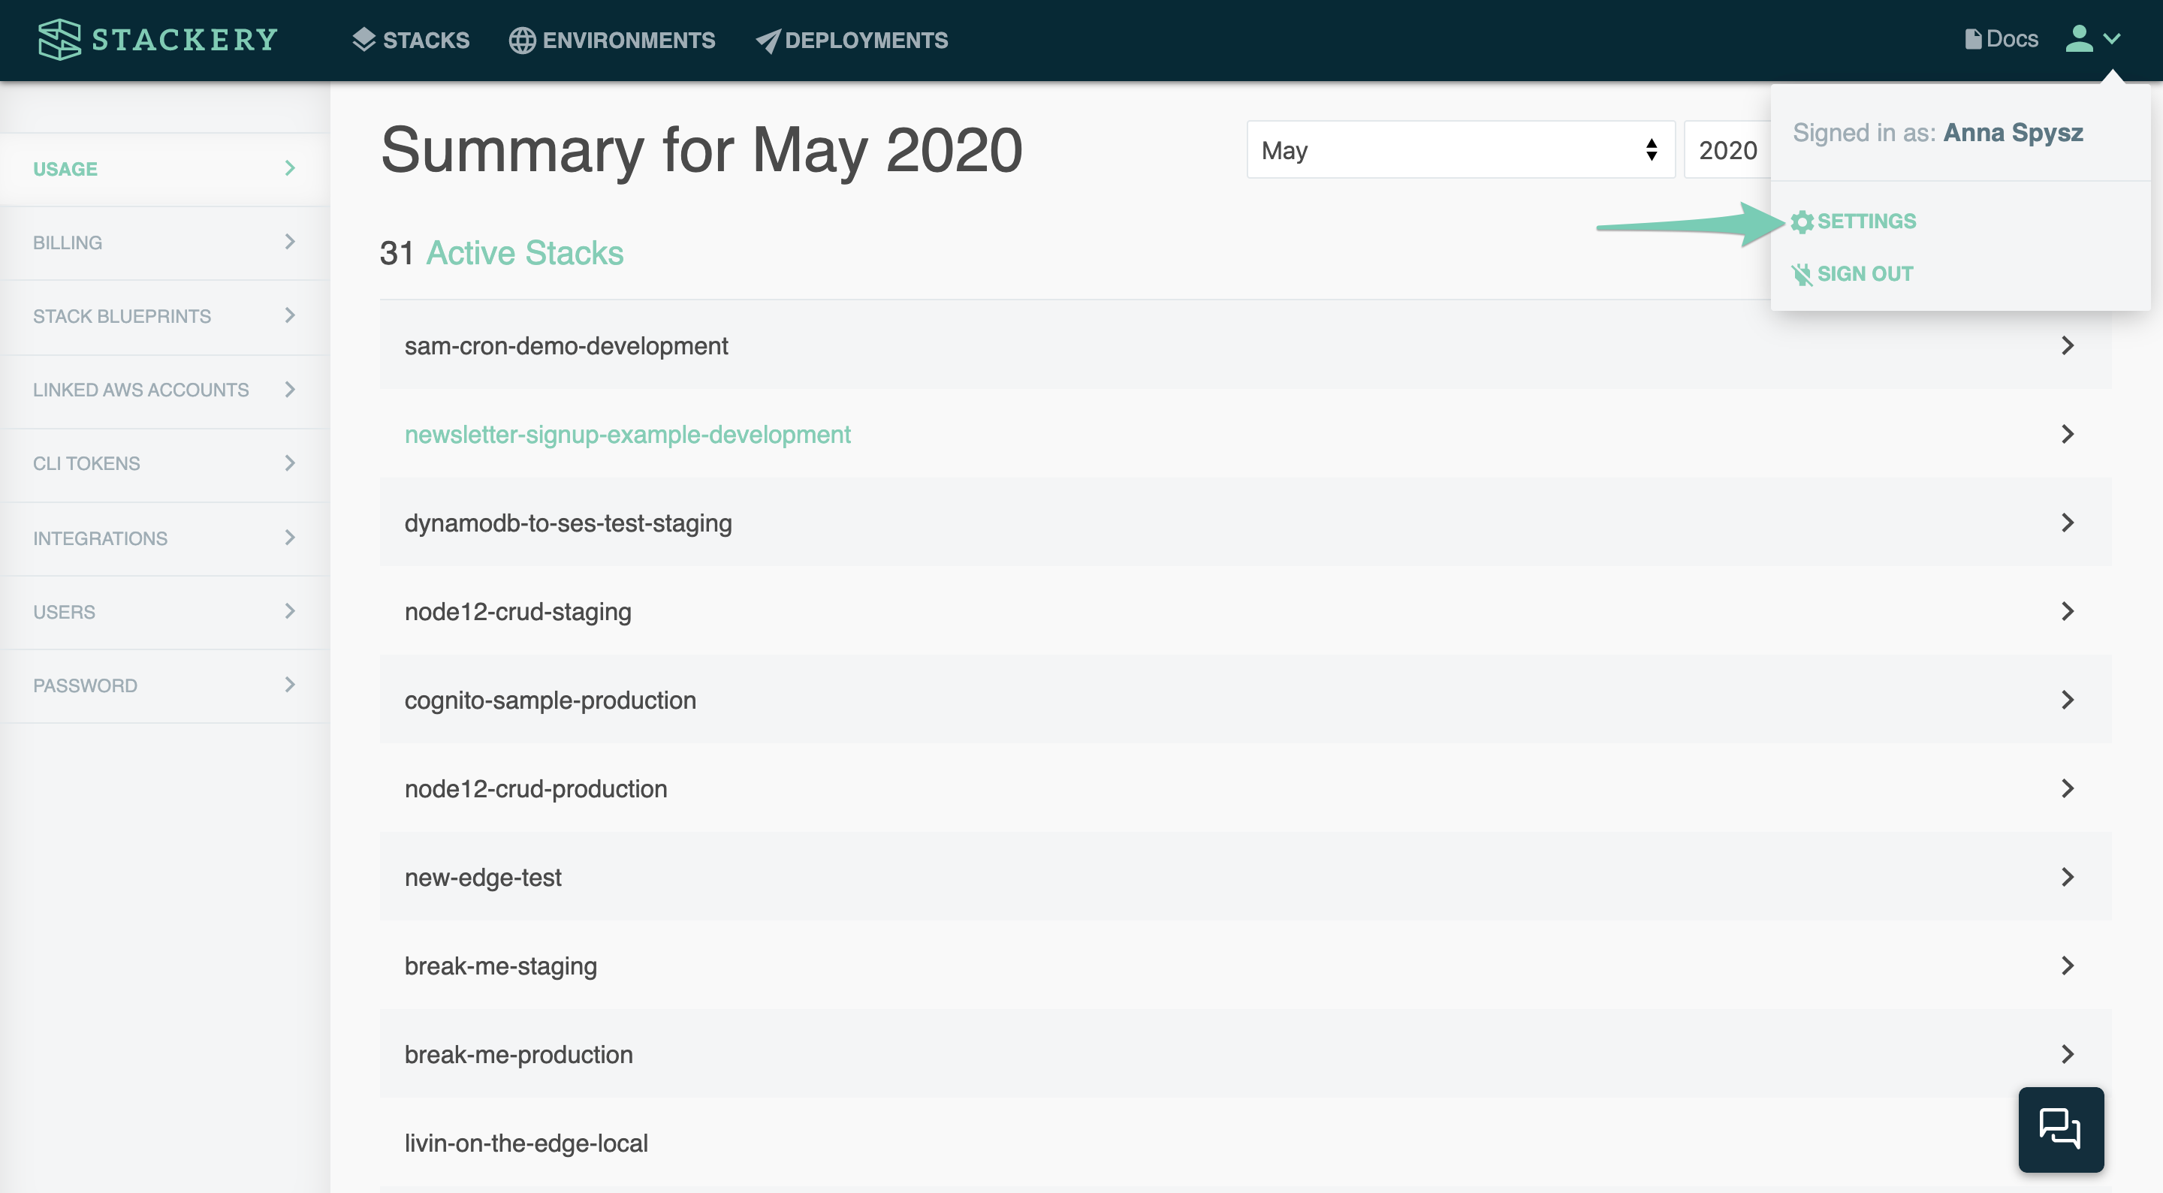The image size is (2163, 1193).
Task: Expand the newsletter-signup-example-development stack
Action: point(2068,433)
